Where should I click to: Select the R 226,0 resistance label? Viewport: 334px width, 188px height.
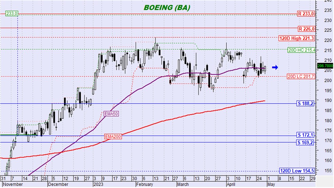(306, 29)
